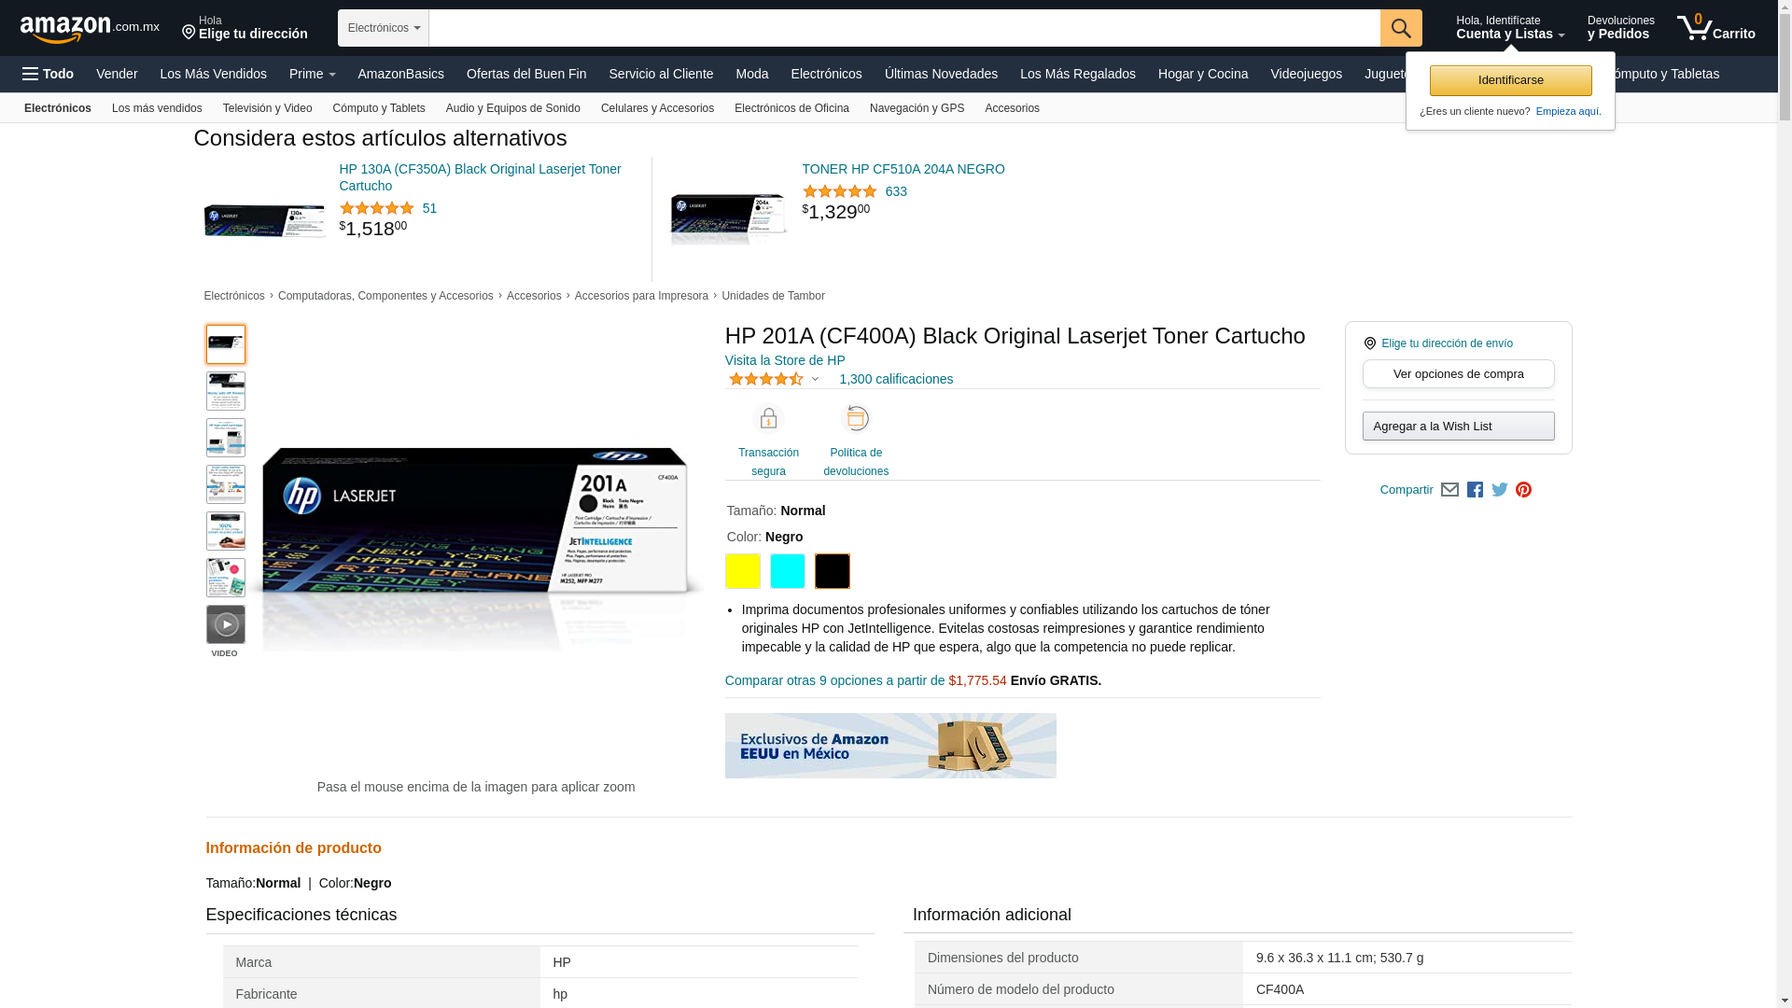This screenshot has height=1008, width=1792.
Task: Share product on Twitter icon
Action: tap(1499, 490)
